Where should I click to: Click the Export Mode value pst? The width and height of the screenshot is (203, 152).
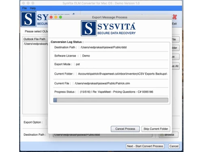(x=78, y=64)
